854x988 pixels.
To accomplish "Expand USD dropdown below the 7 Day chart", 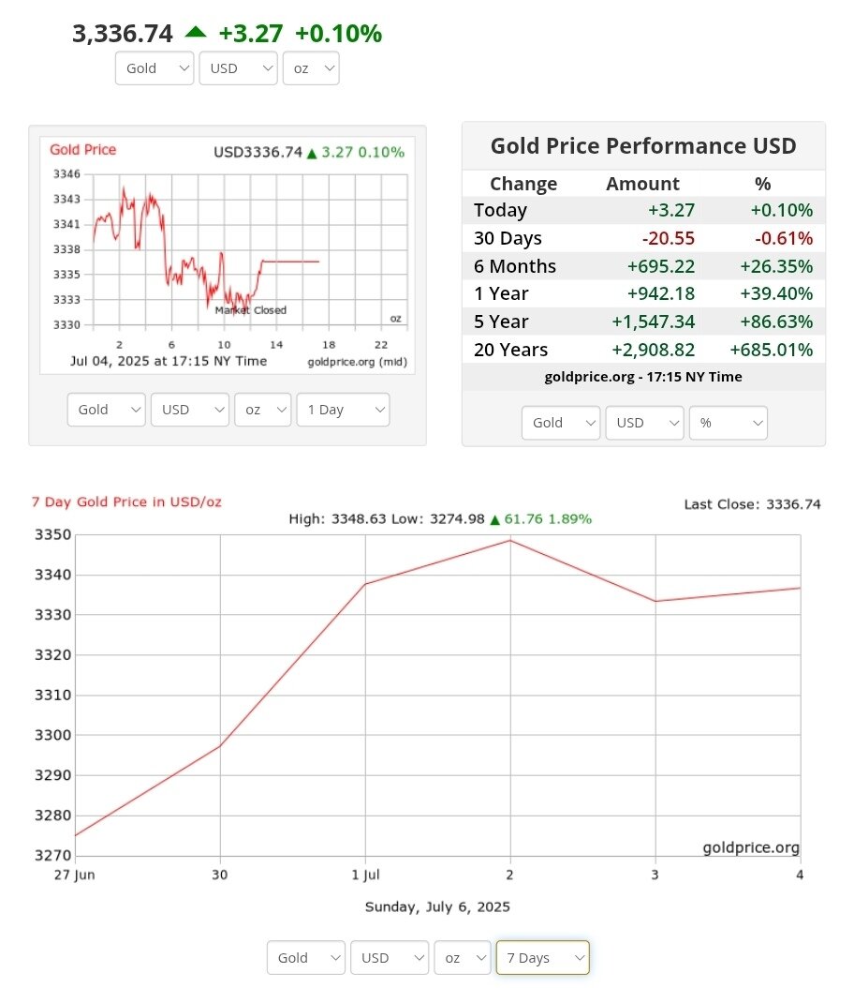I will pyautogui.click(x=389, y=958).
